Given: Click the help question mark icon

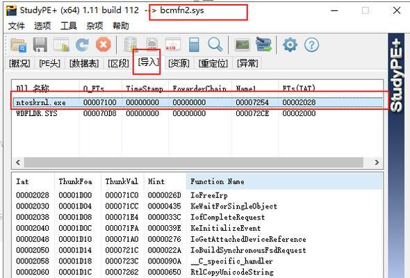Looking at the screenshot, I should click(311, 45).
